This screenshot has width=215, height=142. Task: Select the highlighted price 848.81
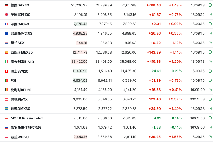82,43
